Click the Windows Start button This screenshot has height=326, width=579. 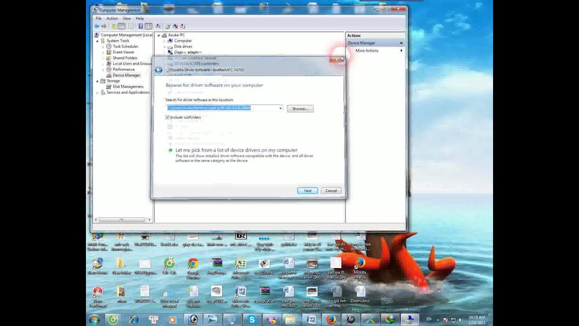coord(94,320)
